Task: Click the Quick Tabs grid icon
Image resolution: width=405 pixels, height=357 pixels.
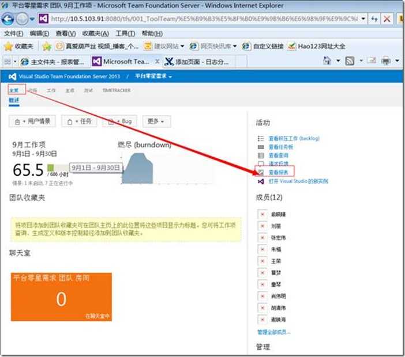Action: tap(7, 62)
